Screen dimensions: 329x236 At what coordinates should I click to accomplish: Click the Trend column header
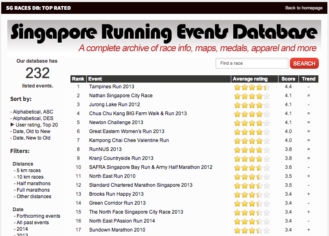pos(309,79)
